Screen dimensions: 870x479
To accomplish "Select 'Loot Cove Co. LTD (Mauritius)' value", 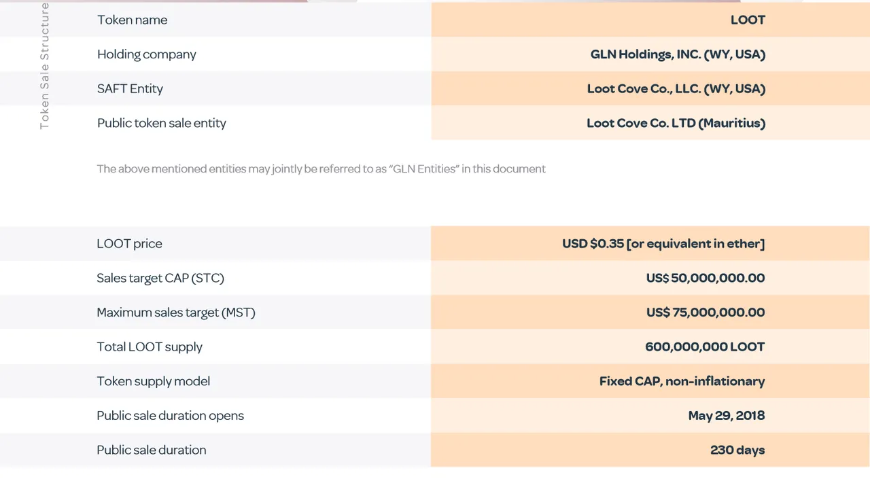I will (676, 123).
